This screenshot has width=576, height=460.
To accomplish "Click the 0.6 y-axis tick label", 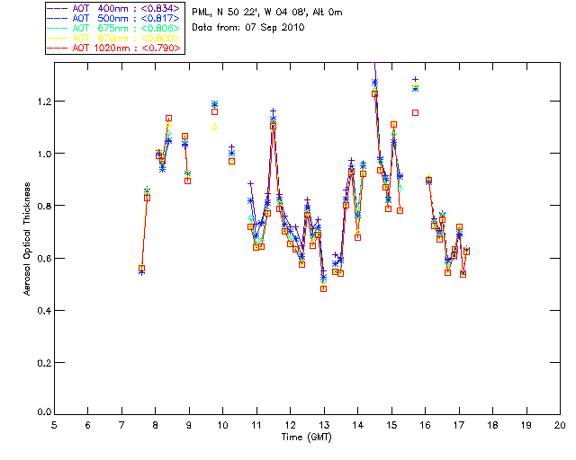I will pyautogui.click(x=44, y=259).
